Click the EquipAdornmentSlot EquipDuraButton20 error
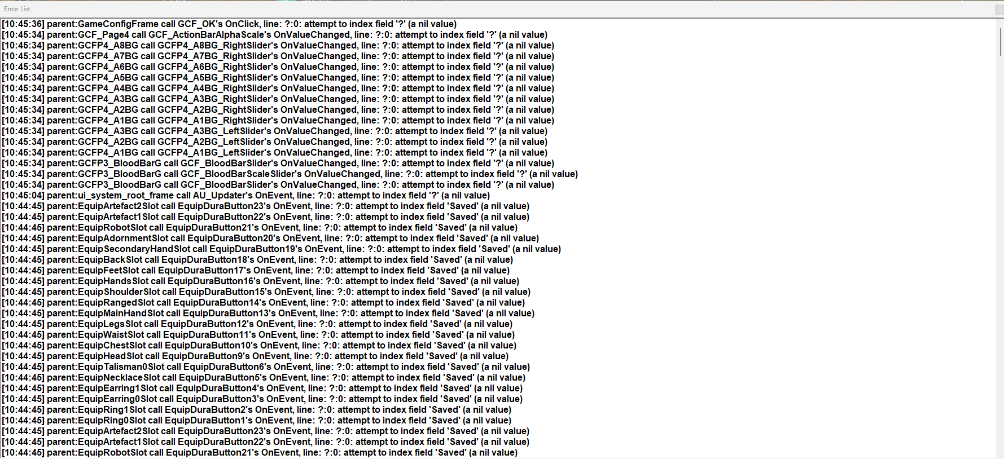The height and width of the screenshot is (459, 1004). (x=270, y=239)
